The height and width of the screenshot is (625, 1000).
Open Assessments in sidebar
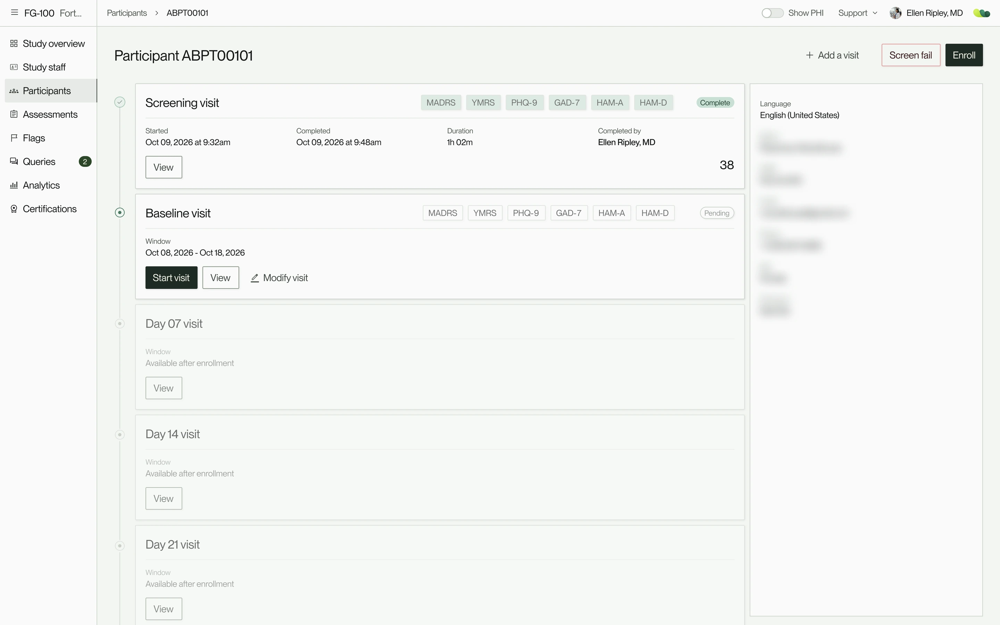(x=50, y=114)
